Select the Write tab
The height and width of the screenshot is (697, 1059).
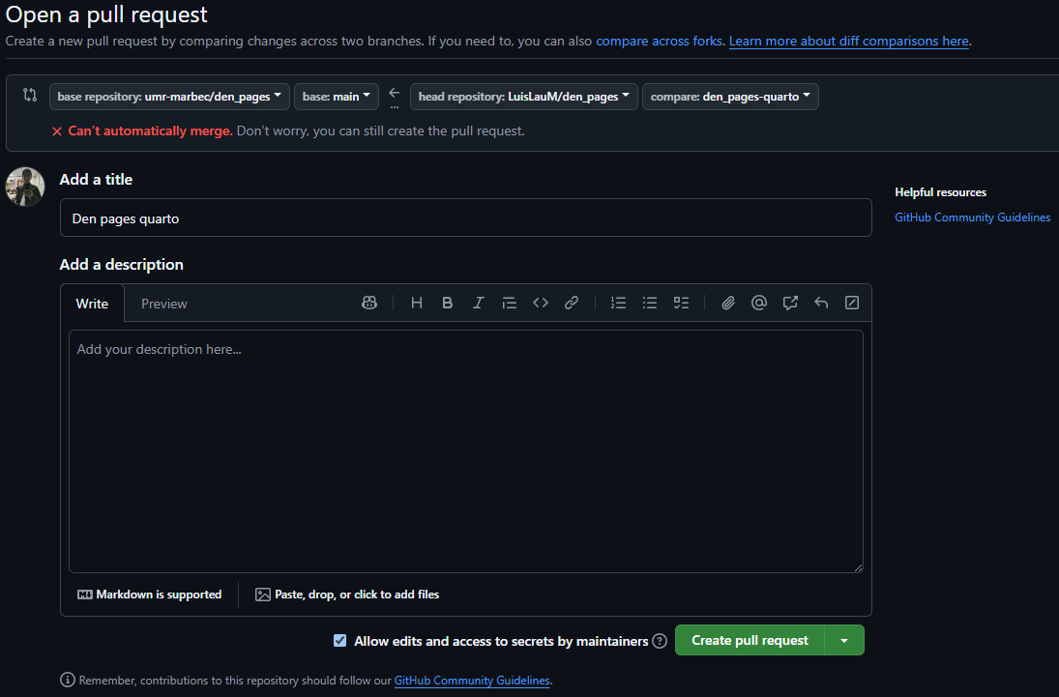pos(92,304)
